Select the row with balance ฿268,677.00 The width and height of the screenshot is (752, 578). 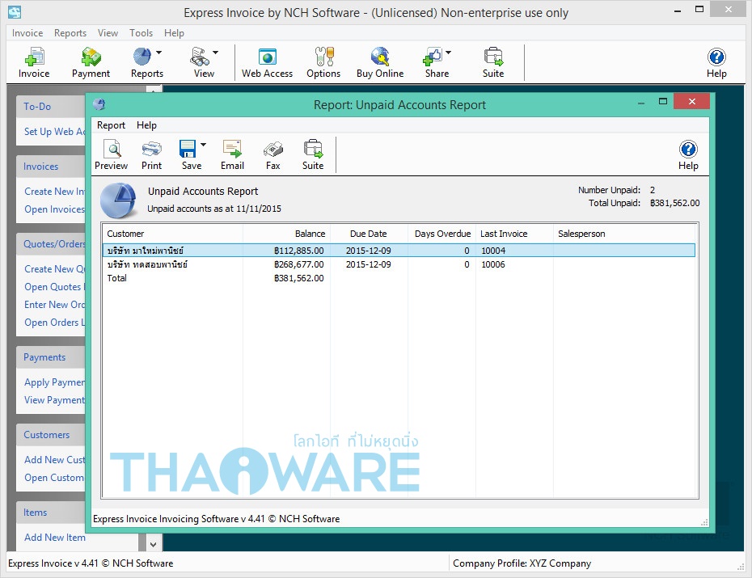(x=399, y=264)
